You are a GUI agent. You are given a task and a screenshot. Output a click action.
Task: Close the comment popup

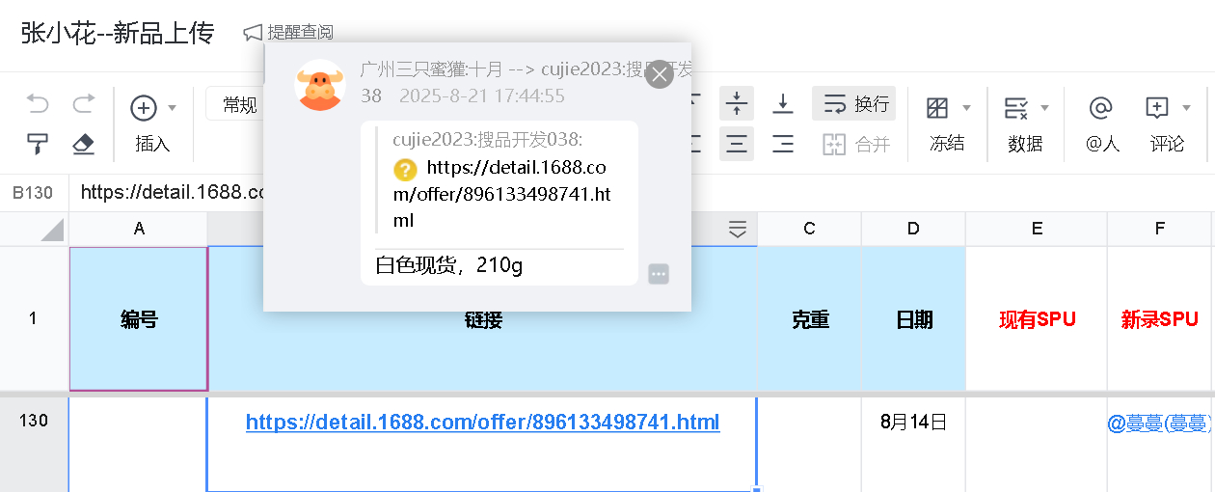coord(659,74)
